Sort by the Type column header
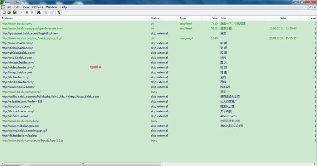The height and width of the screenshot is (166, 317). 190,18
